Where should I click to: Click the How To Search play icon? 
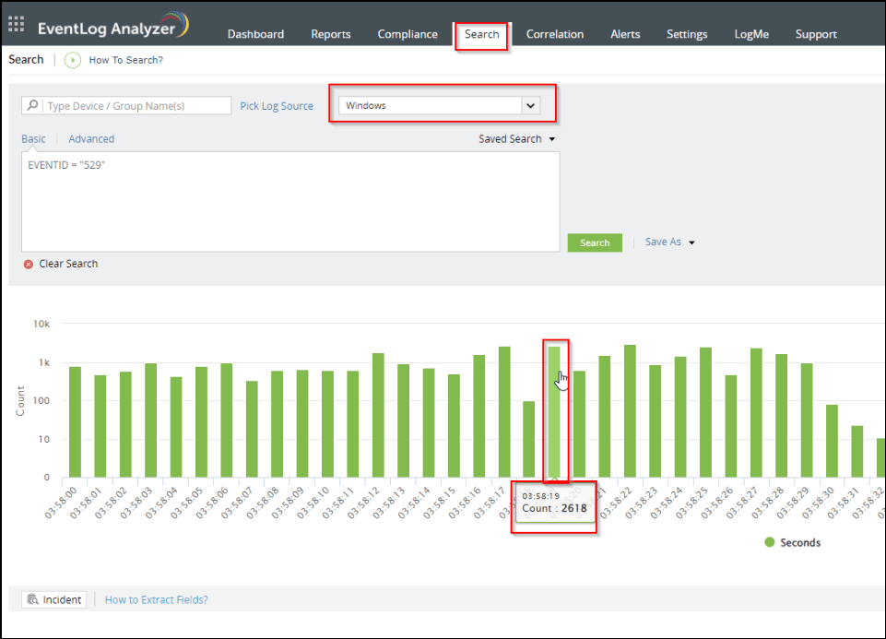pos(73,60)
